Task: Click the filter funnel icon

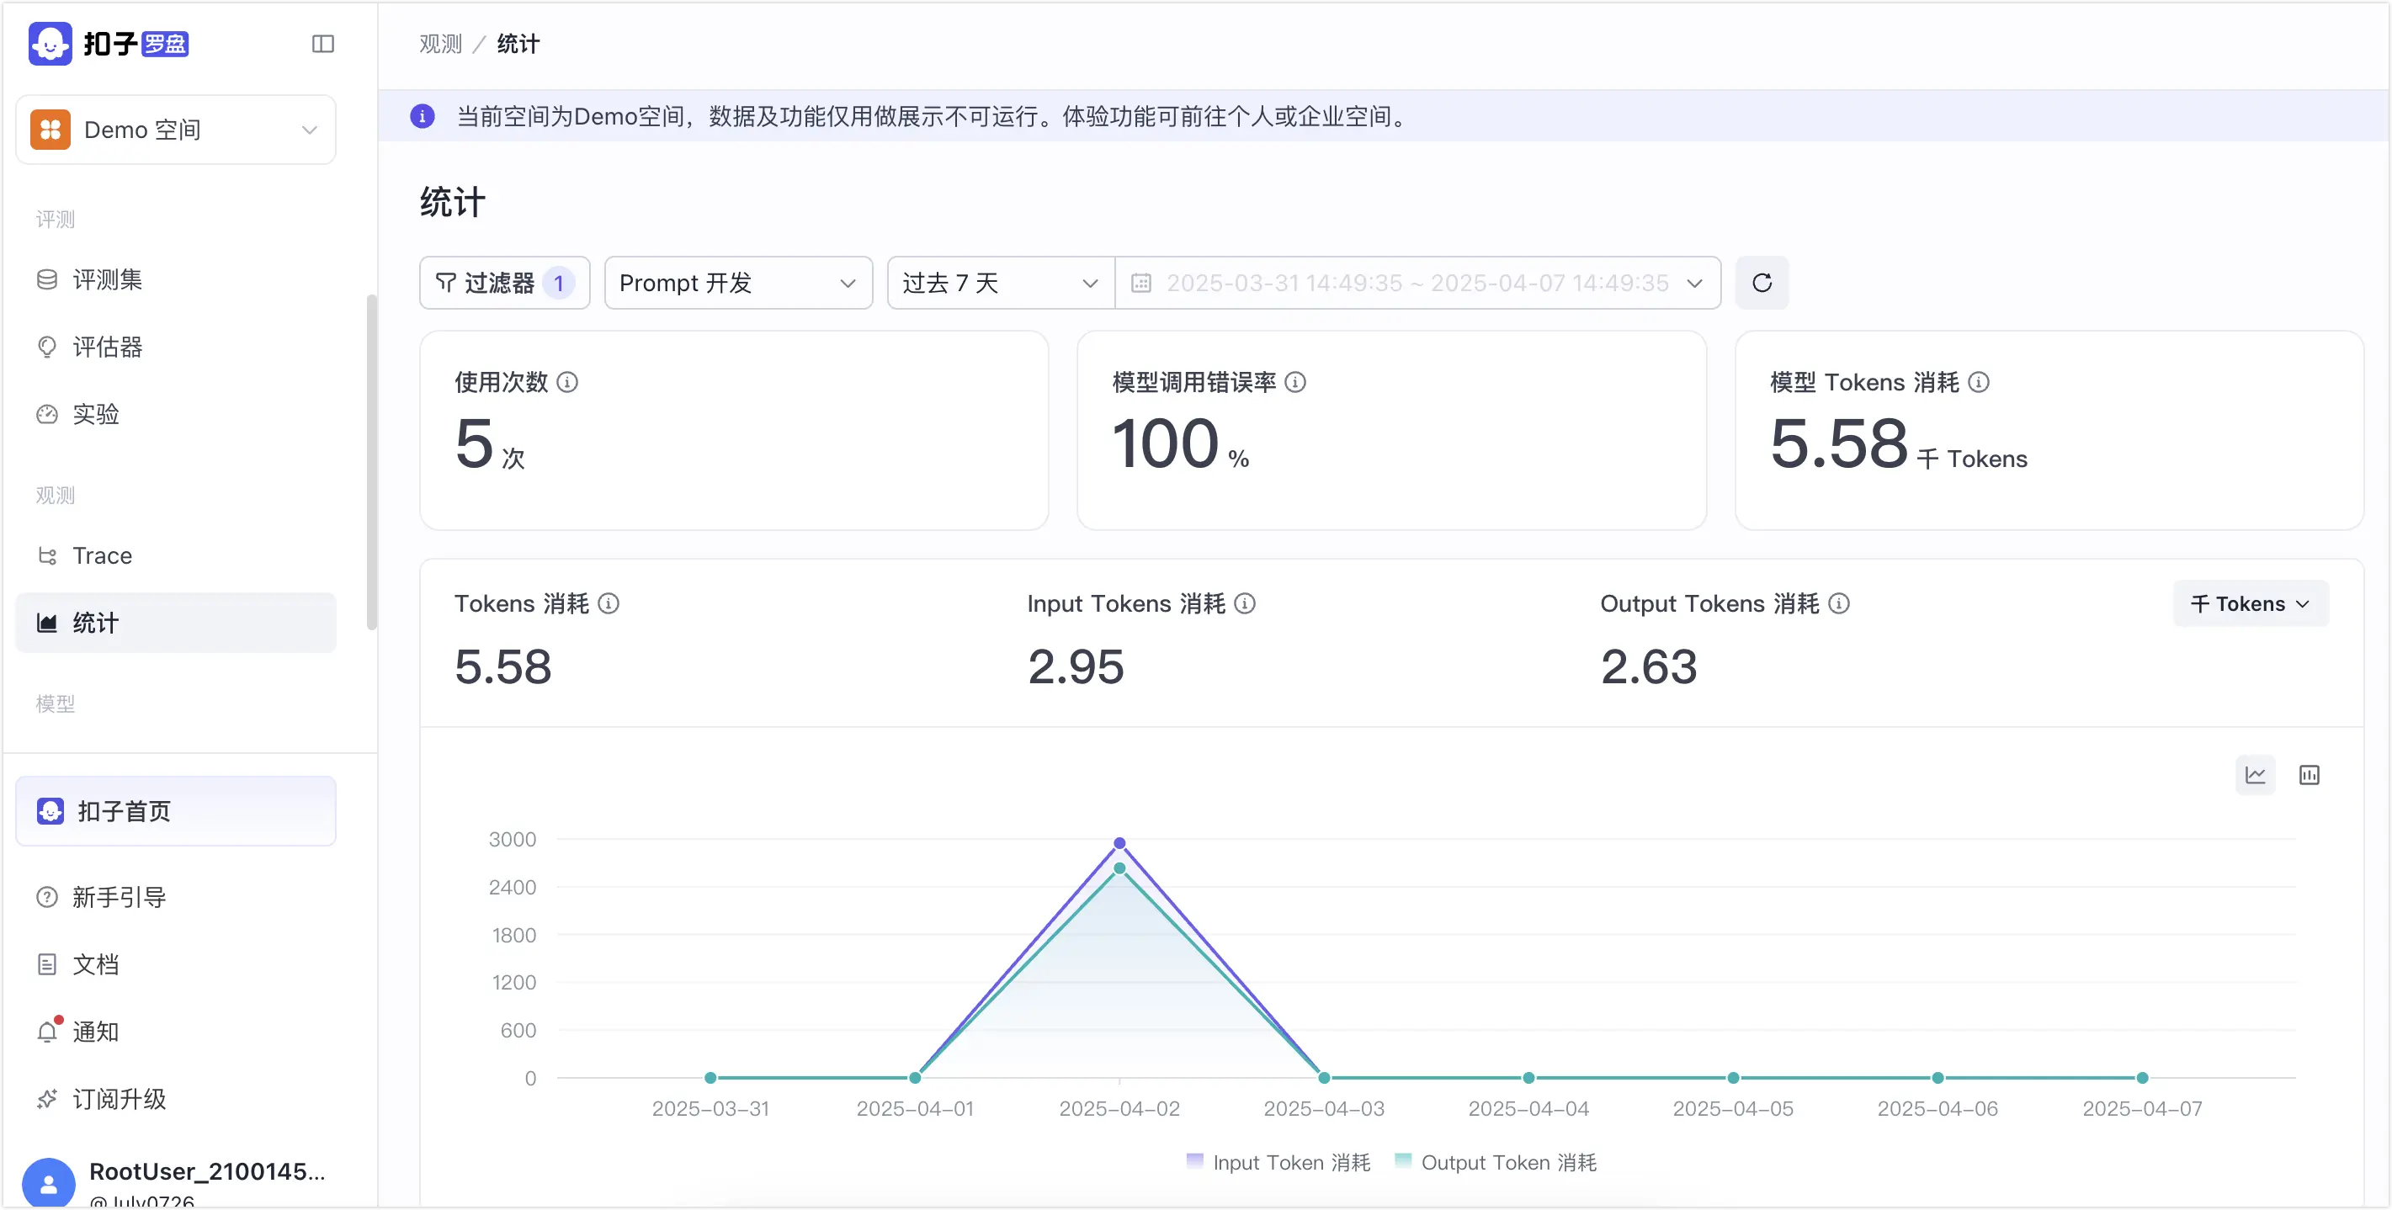Action: click(x=446, y=282)
